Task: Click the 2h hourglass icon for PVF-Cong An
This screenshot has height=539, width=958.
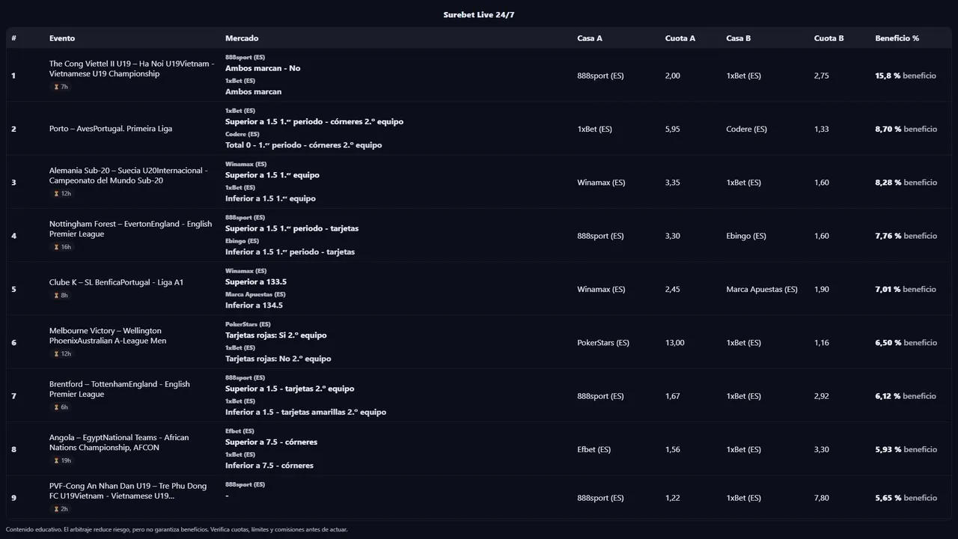Action: click(56, 509)
